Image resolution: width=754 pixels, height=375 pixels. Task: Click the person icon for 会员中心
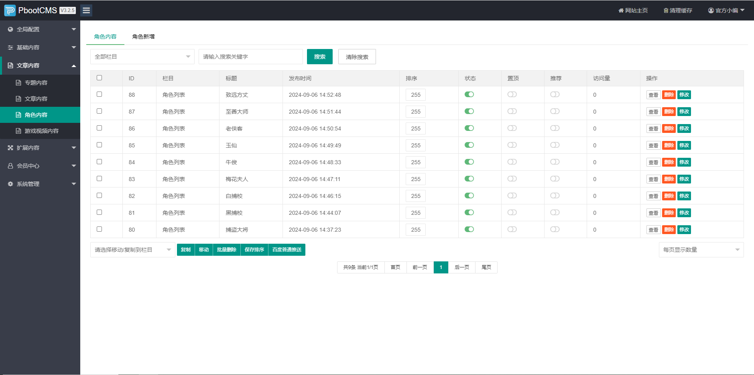(10, 166)
